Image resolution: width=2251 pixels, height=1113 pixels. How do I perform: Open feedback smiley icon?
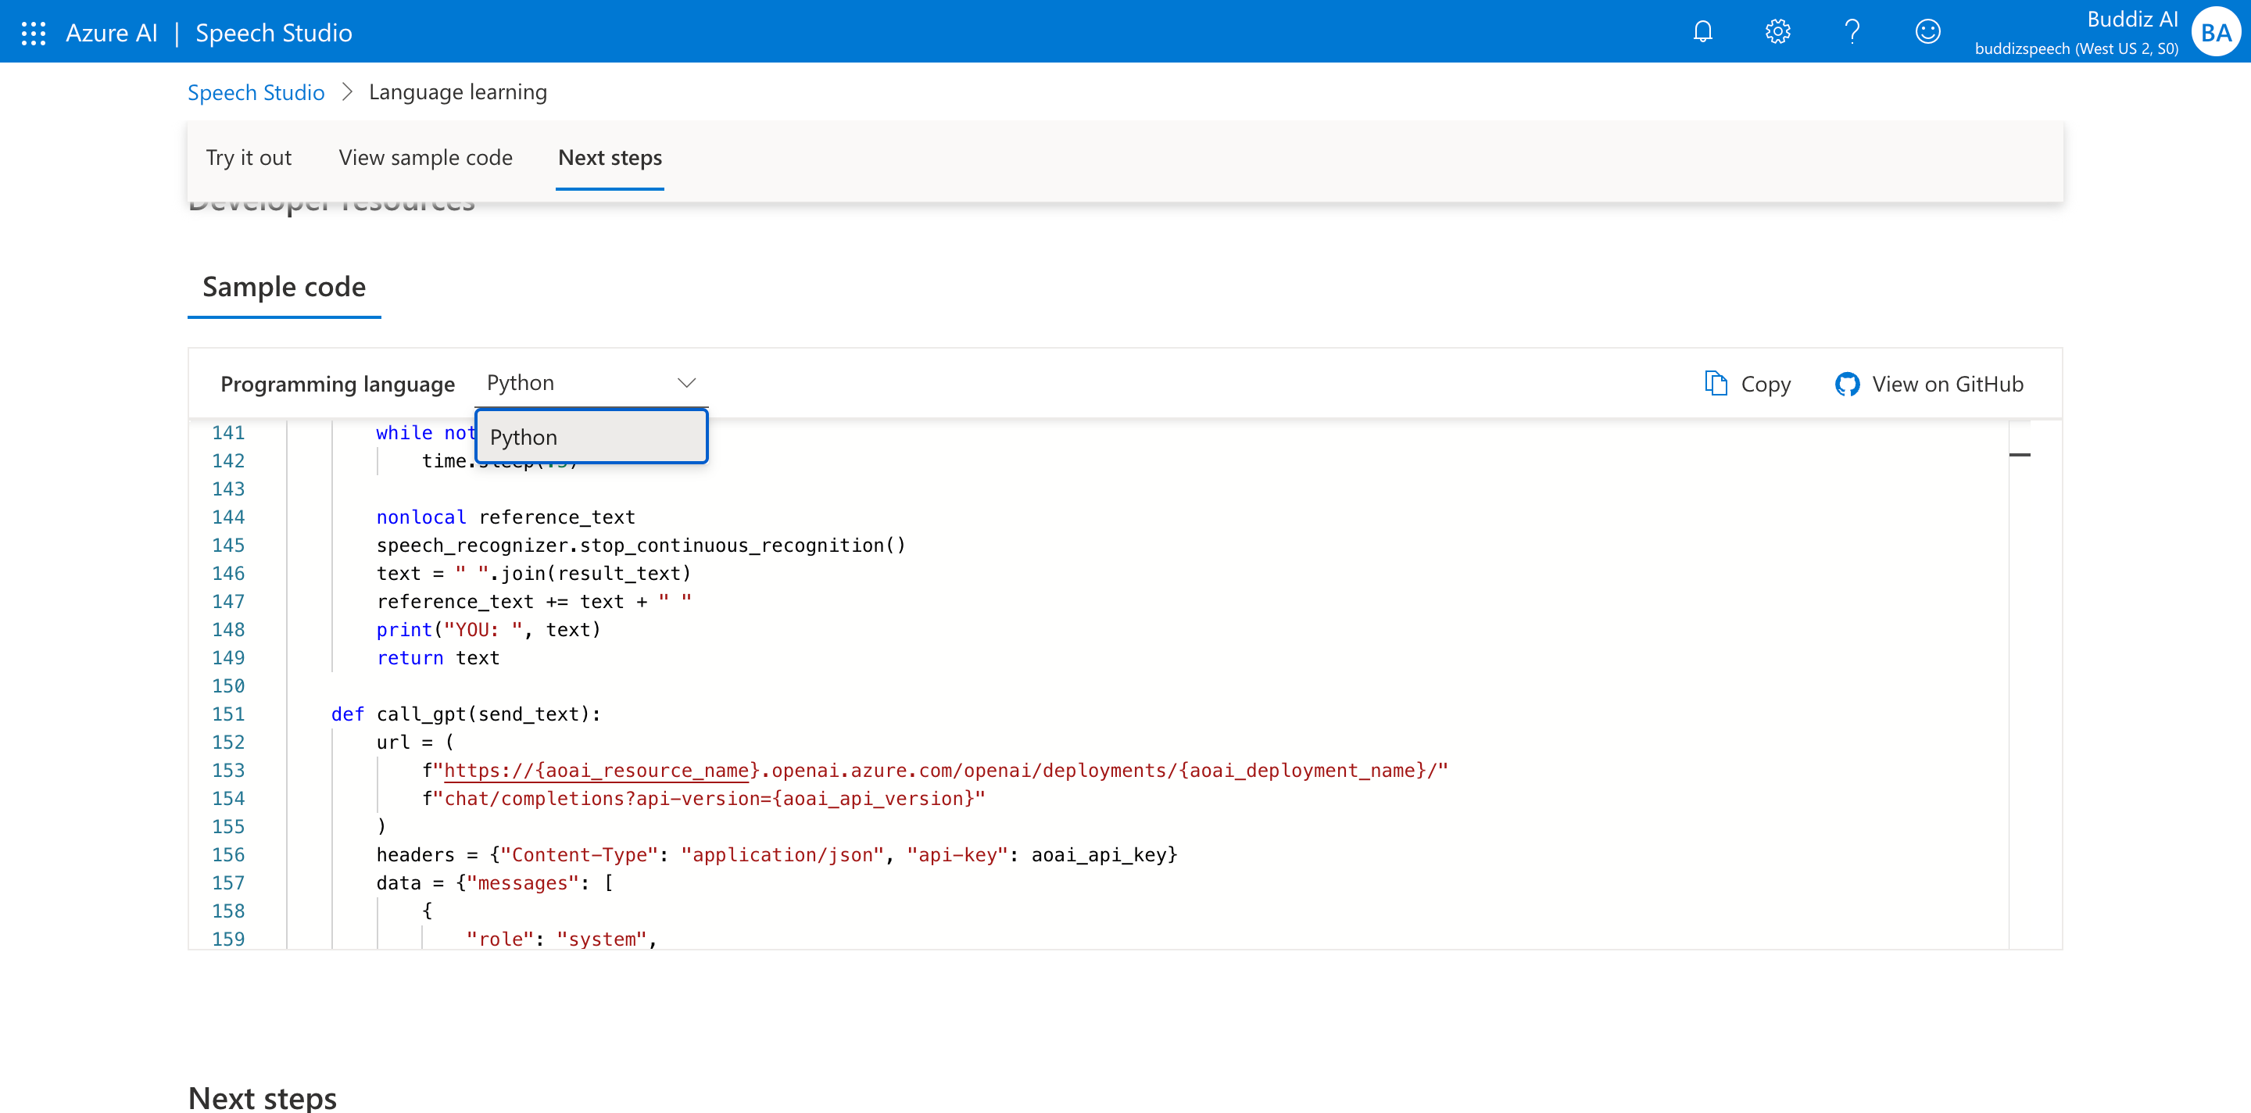click(1927, 32)
